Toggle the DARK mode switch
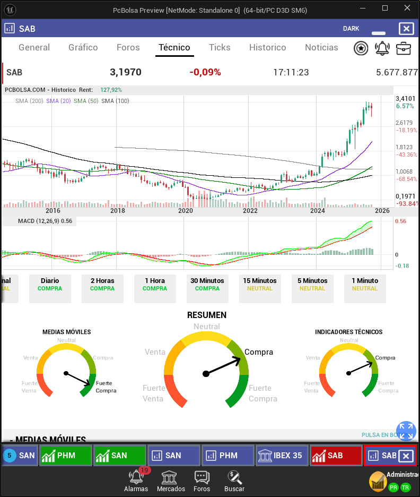 point(378,32)
